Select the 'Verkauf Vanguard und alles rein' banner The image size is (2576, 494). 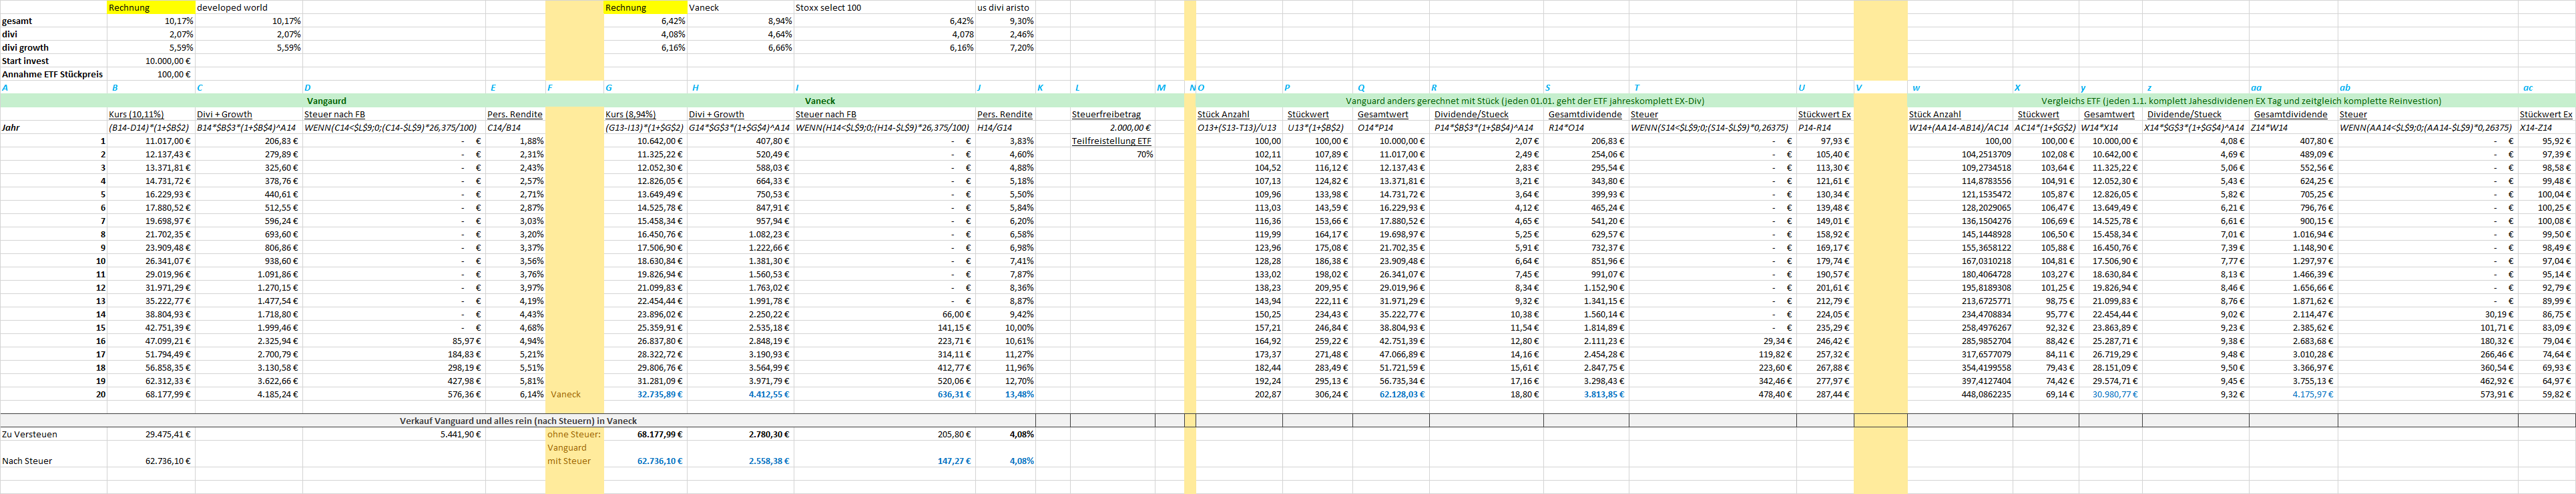[518, 421]
